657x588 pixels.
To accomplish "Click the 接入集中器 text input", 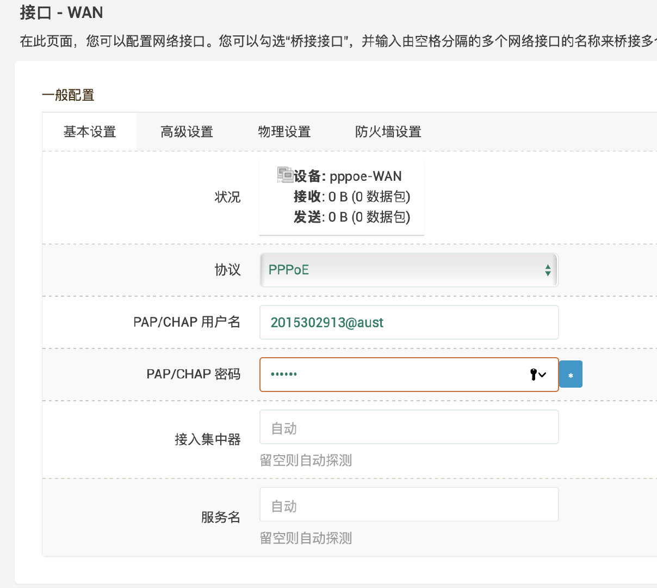I will coord(409,427).
